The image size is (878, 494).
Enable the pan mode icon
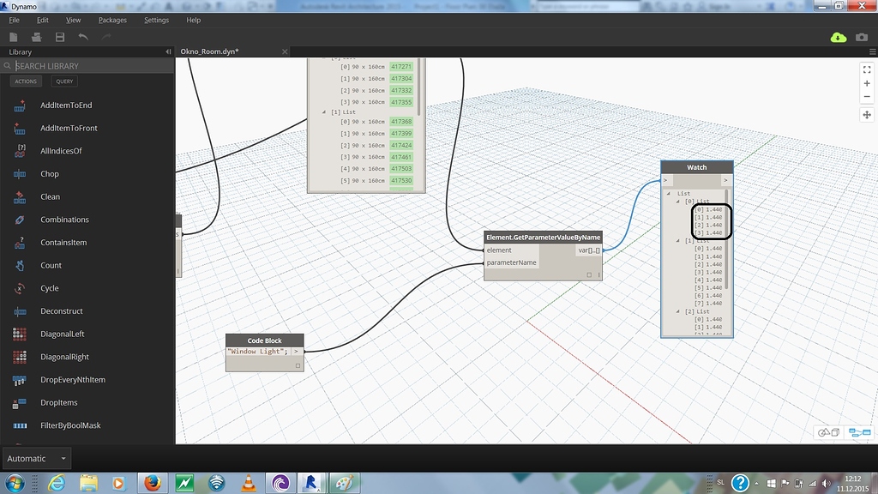coord(867,115)
